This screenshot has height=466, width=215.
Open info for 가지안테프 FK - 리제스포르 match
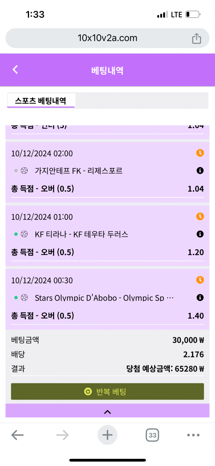pos(200,171)
